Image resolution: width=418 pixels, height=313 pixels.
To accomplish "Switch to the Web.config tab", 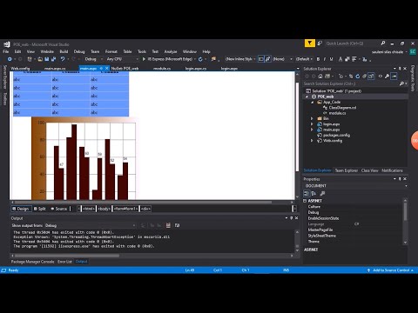I will point(20,69).
